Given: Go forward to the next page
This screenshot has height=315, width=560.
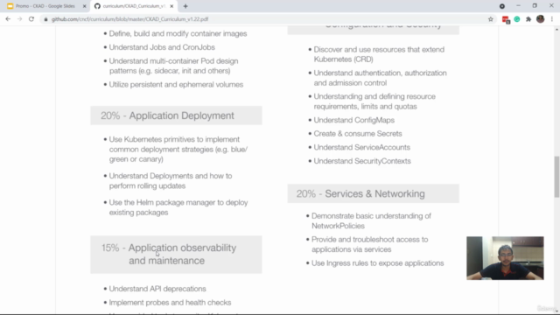Looking at the screenshot, I should click(x=19, y=19).
